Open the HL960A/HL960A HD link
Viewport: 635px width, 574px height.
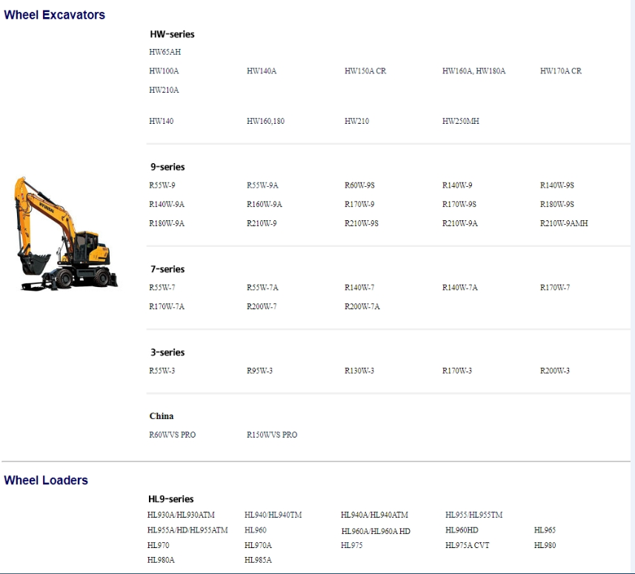click(376, 530)
